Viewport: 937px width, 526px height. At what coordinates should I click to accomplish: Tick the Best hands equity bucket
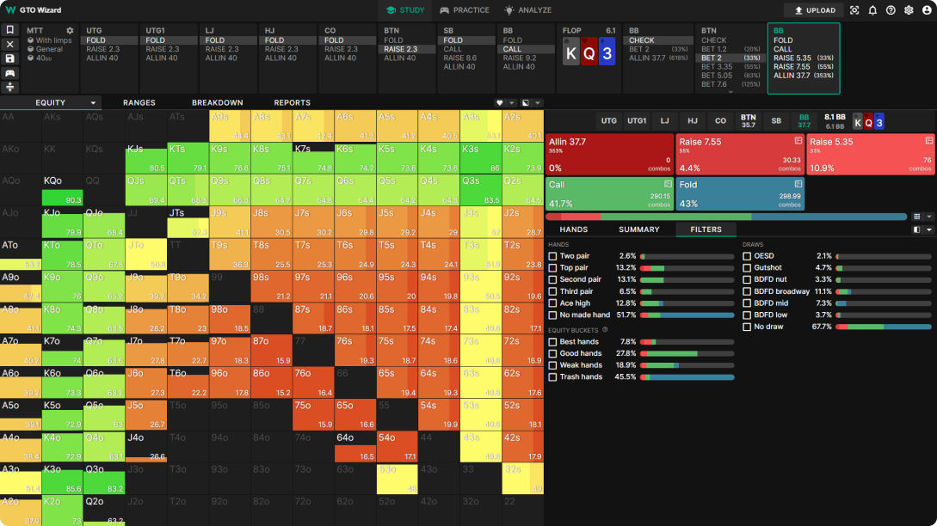[x=553, y=342]
